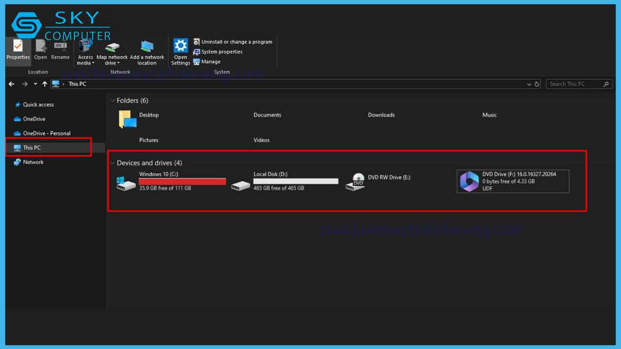Open the address bar history dropdown
Screen dimensions: 621x349
click(x=529, y=84)
